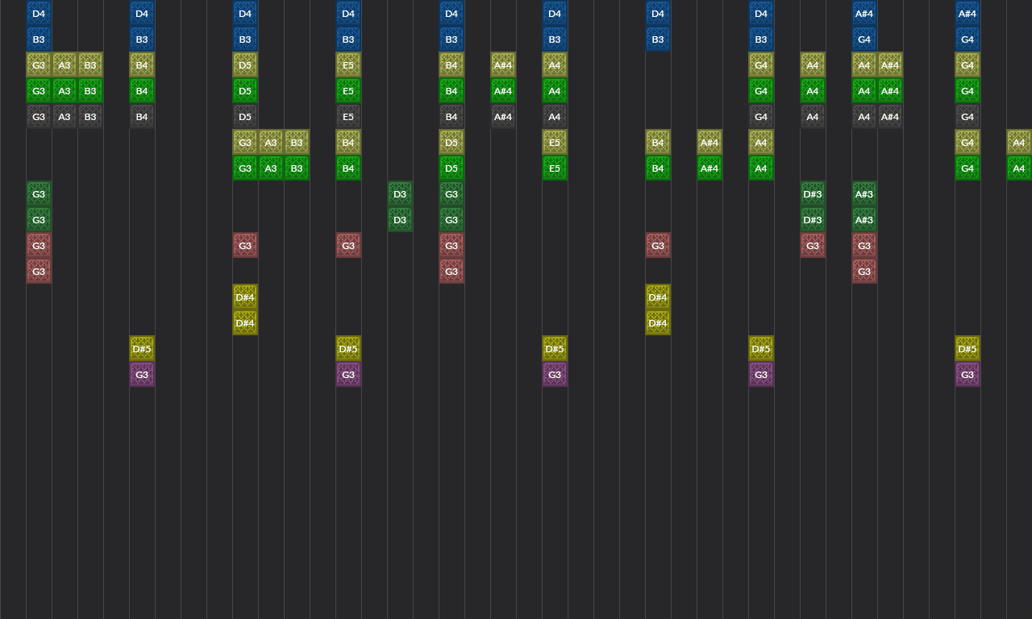Select the gray B3 note block

click(90, 117)
